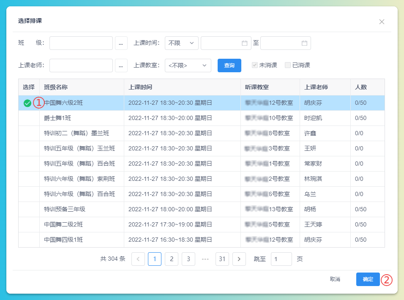
Task: Click teacher name 王天婷
Action: coord(313,224)
